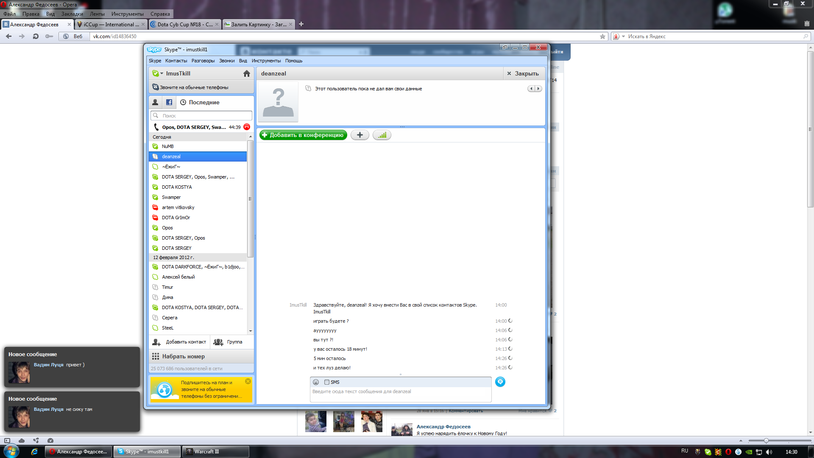
Task: Select DOTA GrImOr contact
Action: pos(198,218)
